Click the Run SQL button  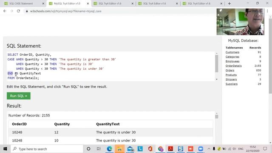[x=19, y=96]
